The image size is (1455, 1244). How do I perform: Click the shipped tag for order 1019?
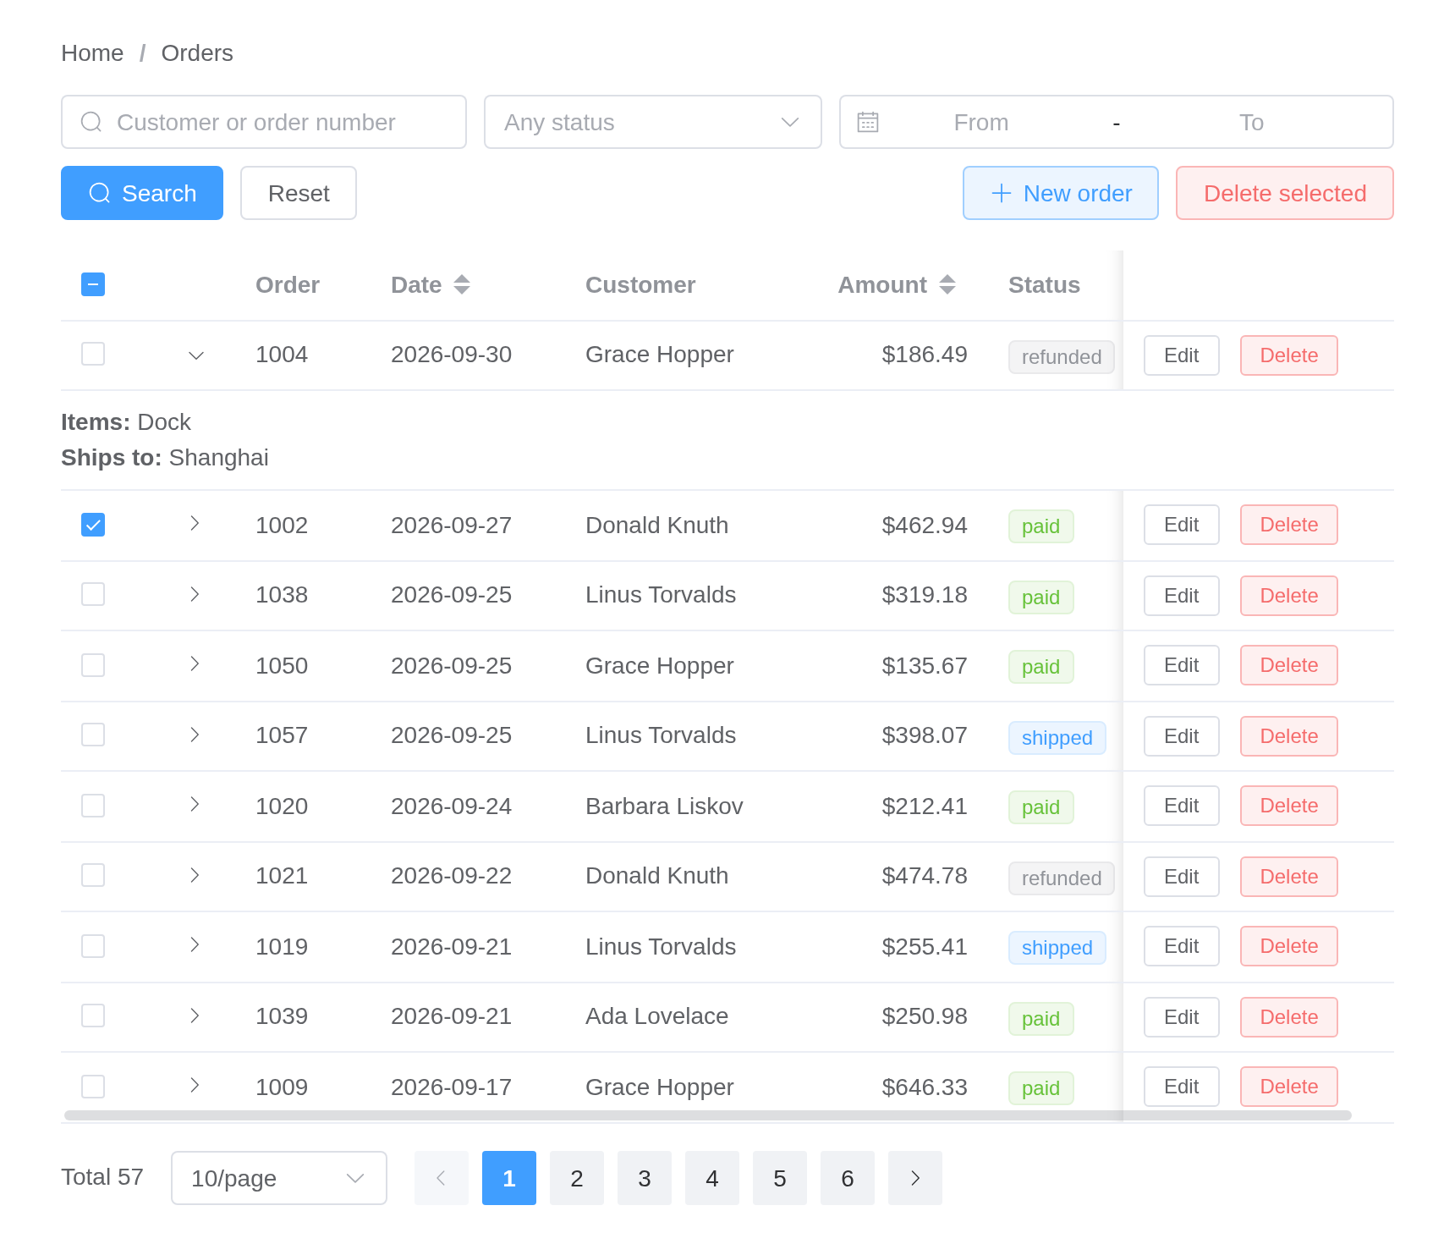pyautogui.click(x=1057, y=948)
